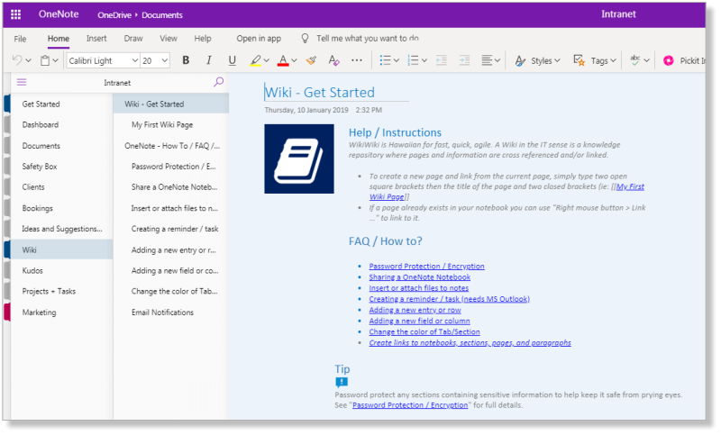Click the Decrease Indent icon
Screen dimensions: 721x435
(442, 60)
